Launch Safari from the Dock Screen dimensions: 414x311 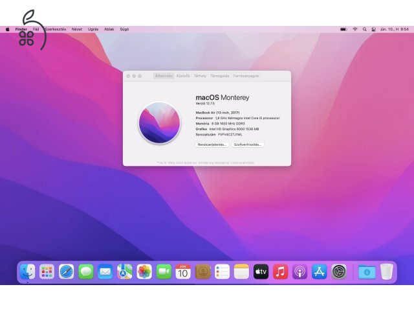tap(66, 271)
